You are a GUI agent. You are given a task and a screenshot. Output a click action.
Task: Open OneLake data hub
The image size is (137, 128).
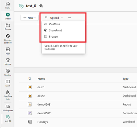8,39
